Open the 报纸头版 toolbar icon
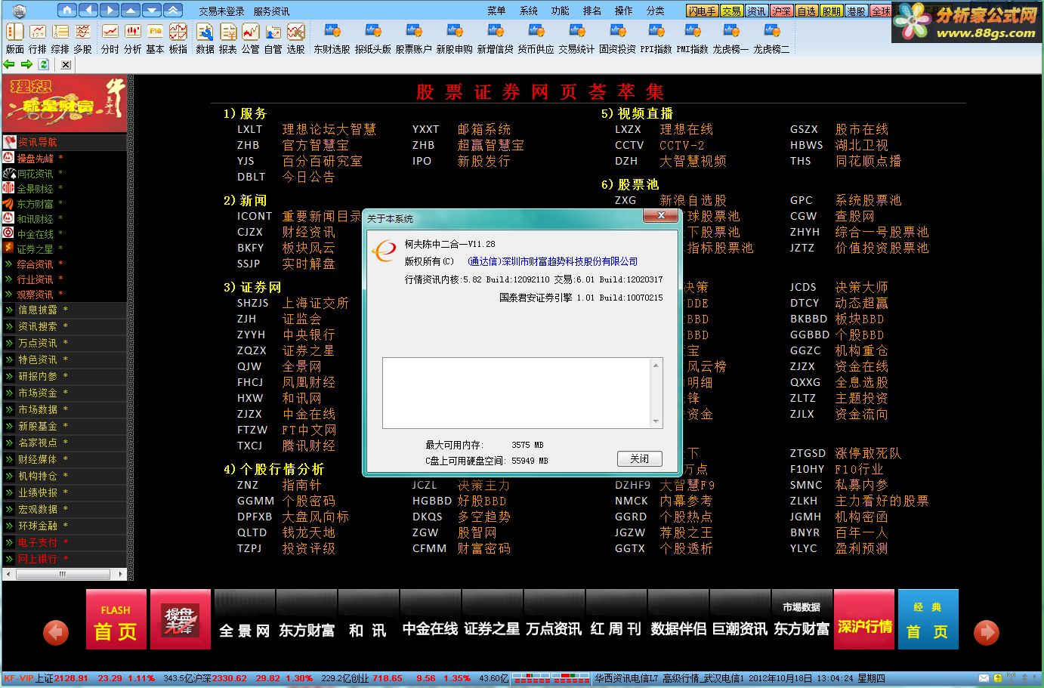The height and width of the screenshot is (688, 1044). point(373,39)
